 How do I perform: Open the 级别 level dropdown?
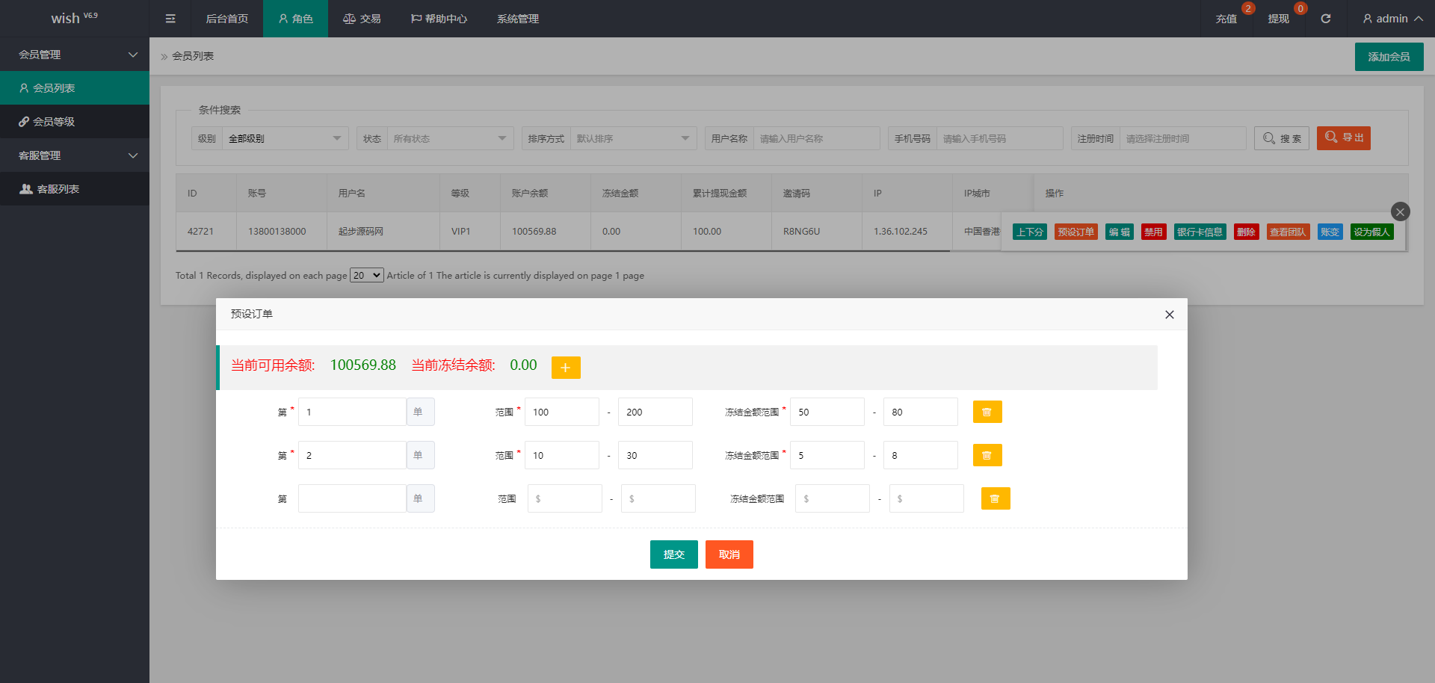coord(284,138)
